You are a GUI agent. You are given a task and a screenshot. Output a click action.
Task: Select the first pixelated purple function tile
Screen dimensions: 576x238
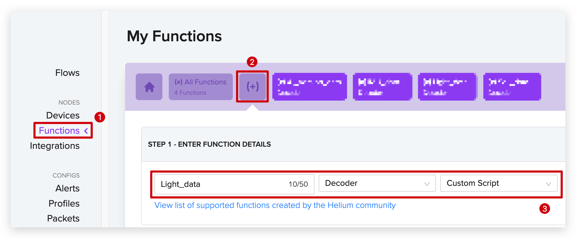(310, 87)
